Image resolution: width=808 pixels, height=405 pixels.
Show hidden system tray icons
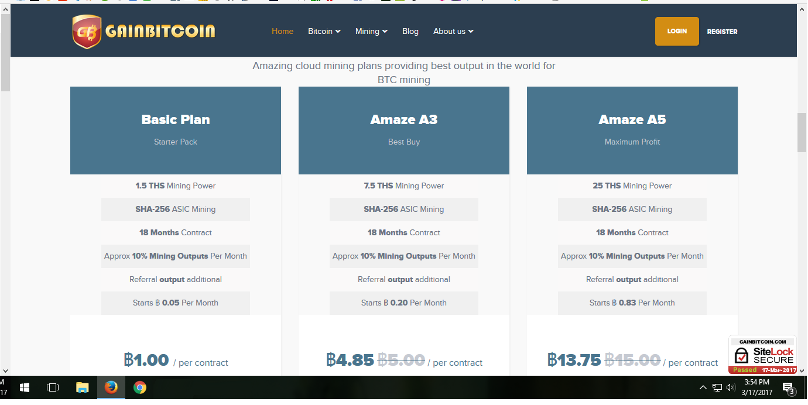[703, 387]
